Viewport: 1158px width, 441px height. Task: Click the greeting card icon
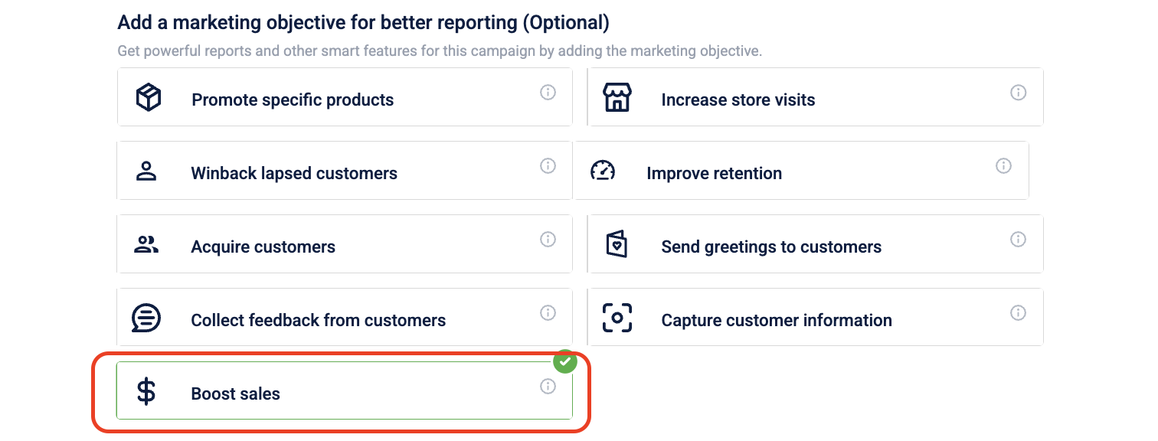point(617,245)
